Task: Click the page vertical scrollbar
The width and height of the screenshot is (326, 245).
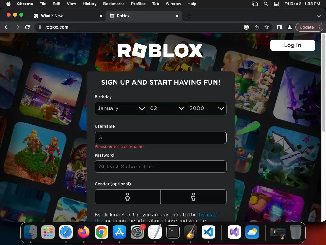Action: click(x=323, y=83)
